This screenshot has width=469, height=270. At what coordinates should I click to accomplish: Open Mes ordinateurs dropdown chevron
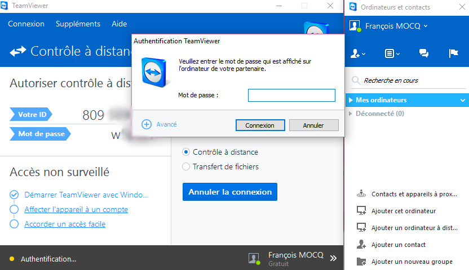(x=462, y=100)
